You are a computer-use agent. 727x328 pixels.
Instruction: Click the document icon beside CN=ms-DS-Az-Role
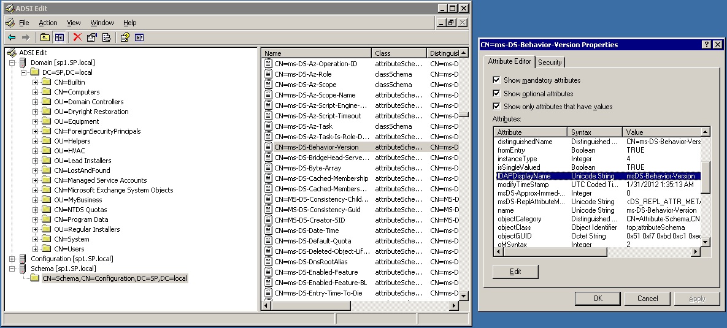coord(268,74)
